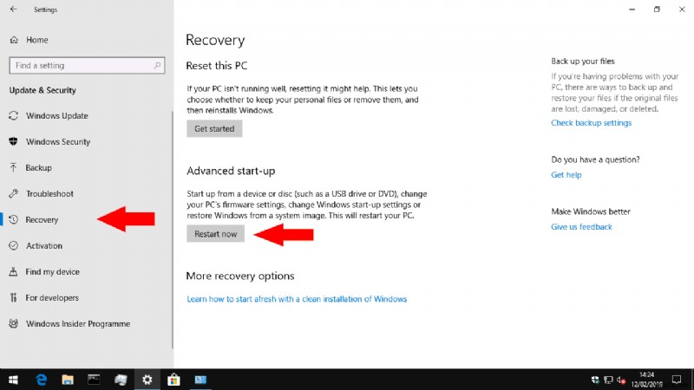Open the Windows Start menu
Image resolution: width=694 pixels, height=390 pixels.
13,380
